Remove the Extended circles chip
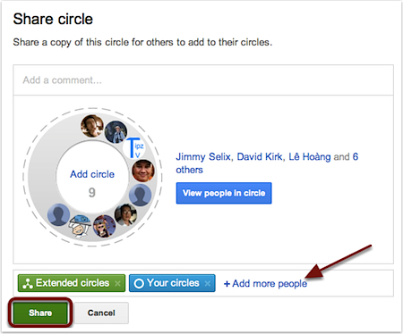 click(x=117, y=283)
